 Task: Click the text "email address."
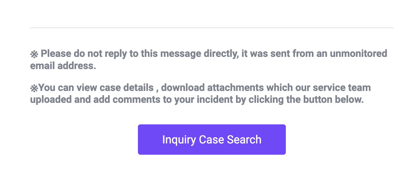63,66
